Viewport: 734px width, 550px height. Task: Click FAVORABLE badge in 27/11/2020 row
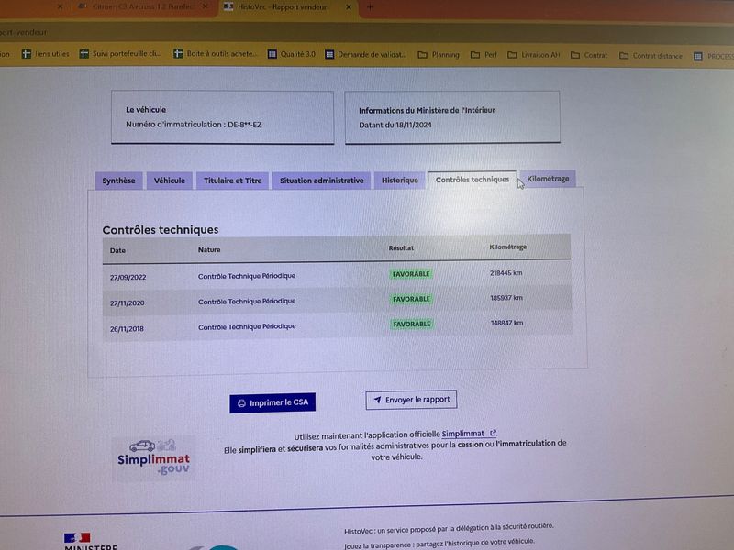click(411, 299)
